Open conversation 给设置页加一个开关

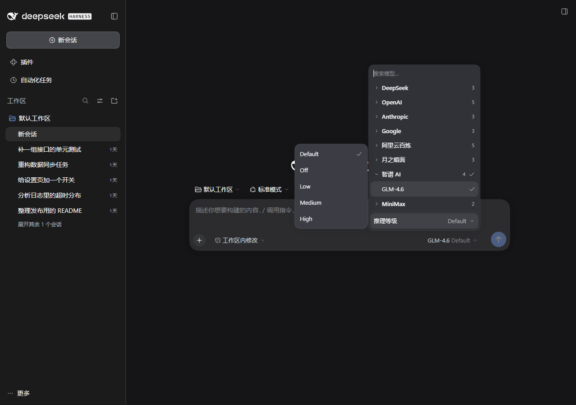pyautogui.click(x=63, y=180)
